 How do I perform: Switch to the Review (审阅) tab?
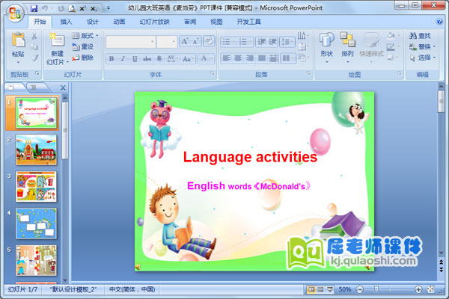pos(190,22)
